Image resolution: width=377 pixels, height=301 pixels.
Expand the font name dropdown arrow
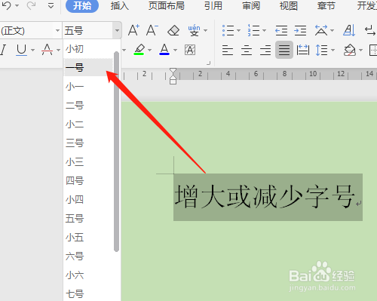tap(57, 31)
